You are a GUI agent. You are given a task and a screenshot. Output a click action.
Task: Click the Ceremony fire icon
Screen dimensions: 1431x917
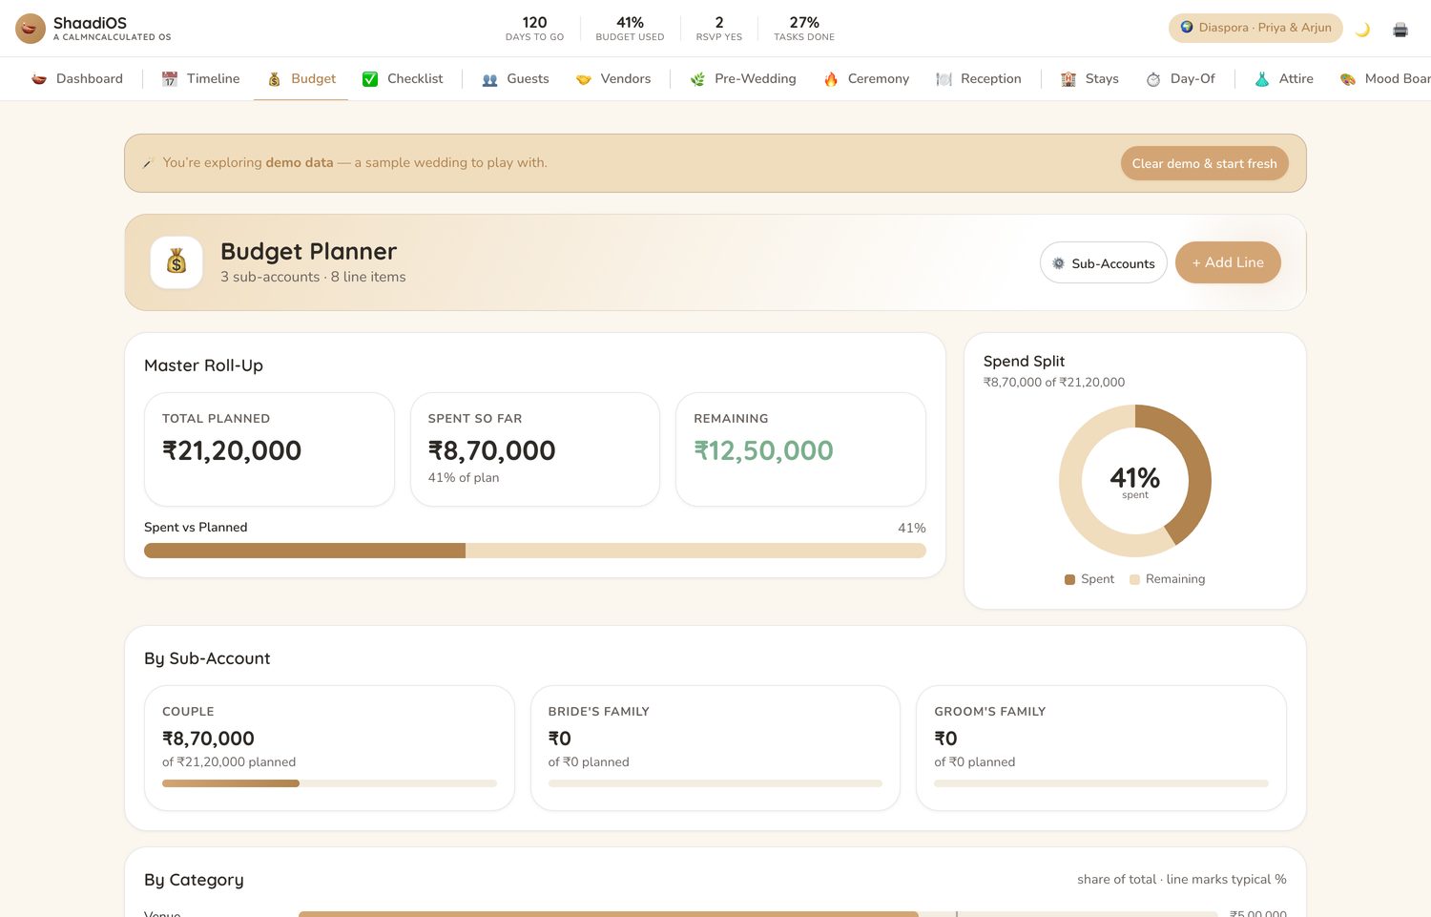pos(831,79)
